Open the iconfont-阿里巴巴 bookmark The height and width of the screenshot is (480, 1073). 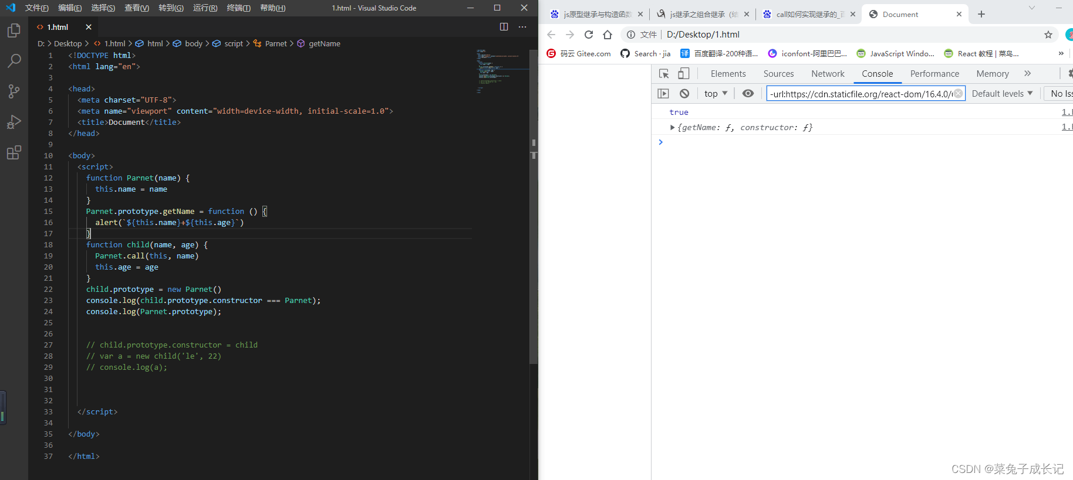point(808,53)
